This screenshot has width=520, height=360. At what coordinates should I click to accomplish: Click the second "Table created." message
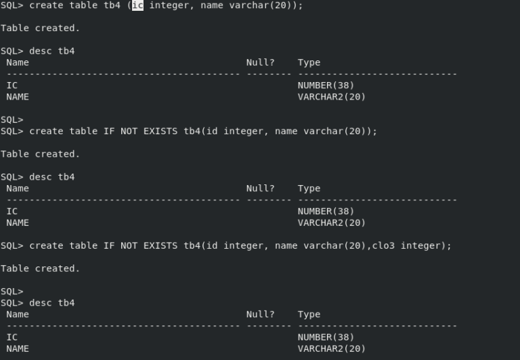click(40, 154)
